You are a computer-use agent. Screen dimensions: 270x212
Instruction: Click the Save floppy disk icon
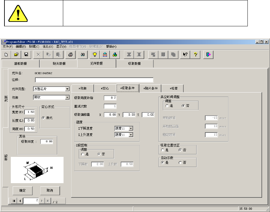pos(26,55)
